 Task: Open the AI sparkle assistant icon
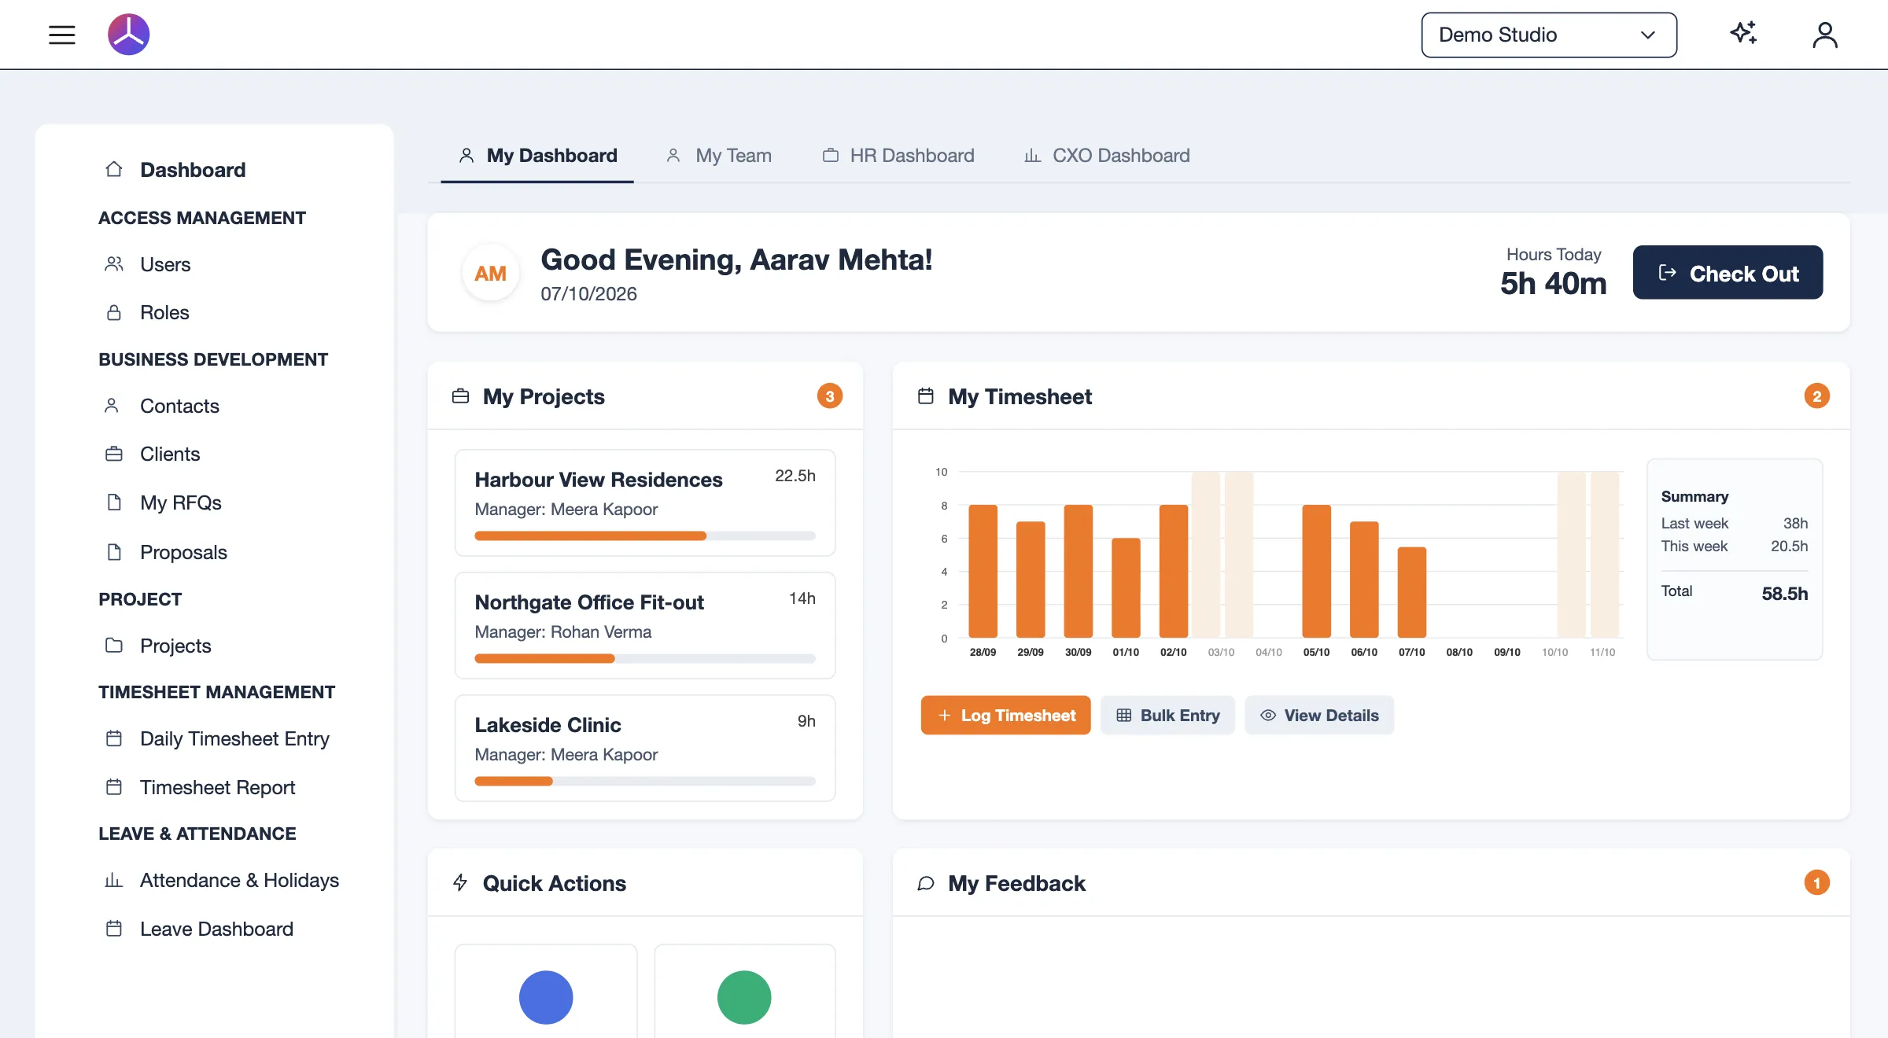pos(1743,34)
